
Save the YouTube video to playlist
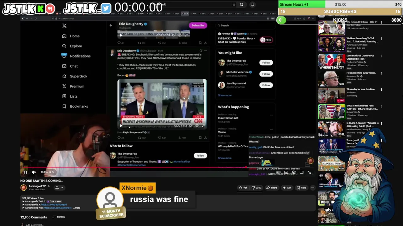click(x=301, y=188)
